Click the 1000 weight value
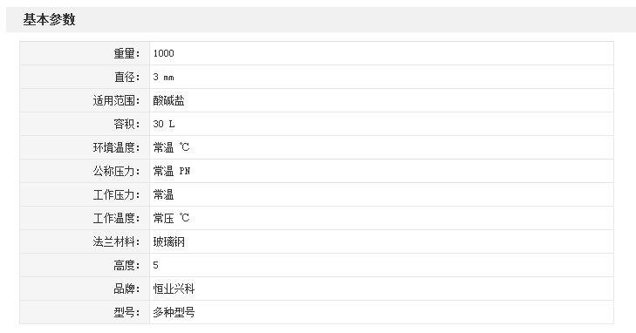Viewport: 636px width, 333px height. (x=163, y=53)
